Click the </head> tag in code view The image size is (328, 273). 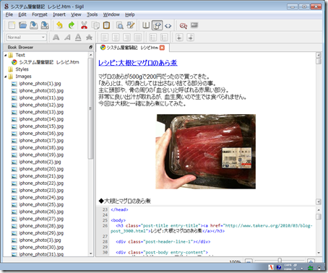click(119, 209)
